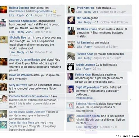Open Arbab Luqman's black flag avatar

point(70,67)
